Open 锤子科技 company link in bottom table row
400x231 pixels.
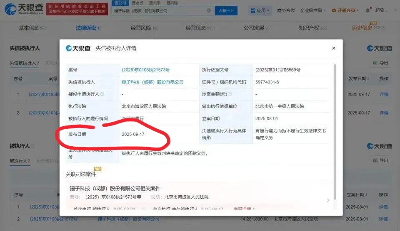pos(128,219)
